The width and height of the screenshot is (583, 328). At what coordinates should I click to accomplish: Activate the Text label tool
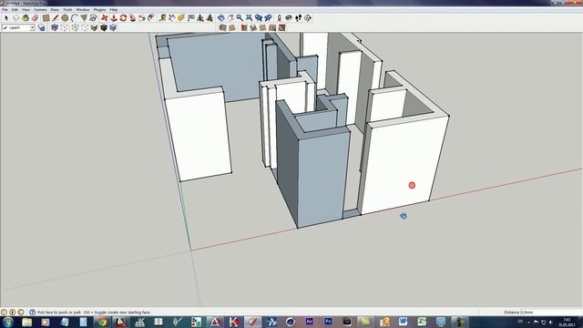pyautogui.click(x=190, y=18)
